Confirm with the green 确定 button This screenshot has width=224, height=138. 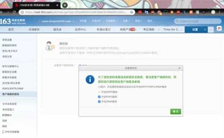pyautogui.click(x=176, y=111)
